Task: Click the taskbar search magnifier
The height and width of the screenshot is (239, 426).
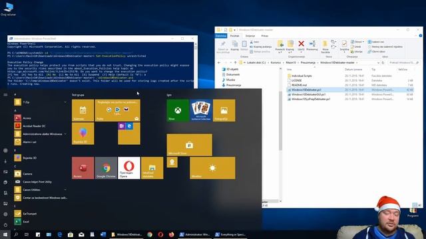Action: coord(16,234)
